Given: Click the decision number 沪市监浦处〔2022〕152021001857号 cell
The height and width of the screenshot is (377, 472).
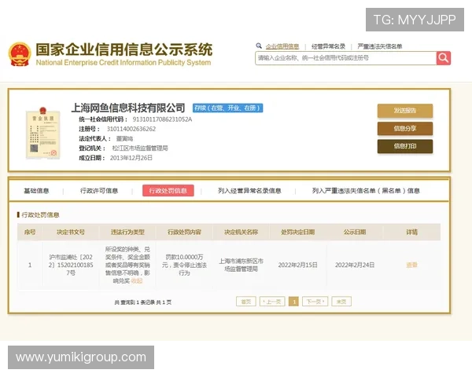Looking at the screenshot, I should 71,265.
